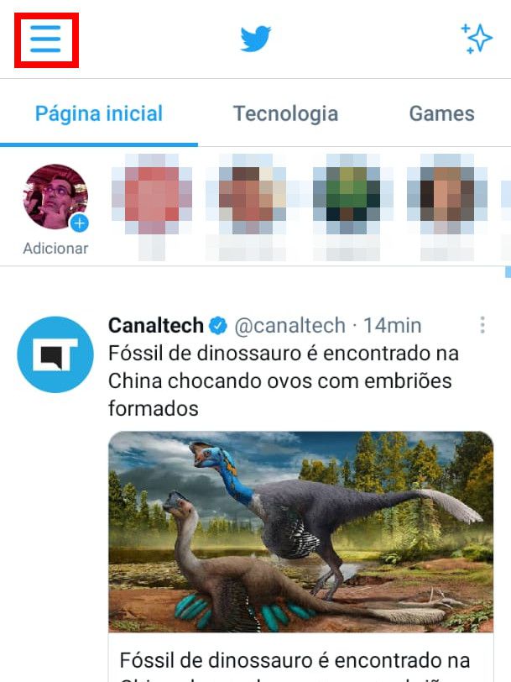Open the sparkle timeline options icon
511x682 pixels.
point(477,39)
